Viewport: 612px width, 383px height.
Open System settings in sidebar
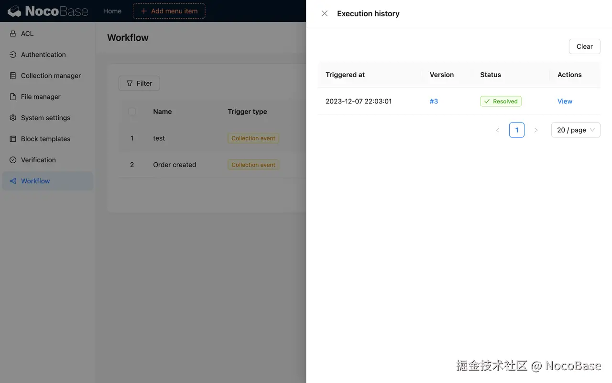pyautogui.click(x=48, y=118)
